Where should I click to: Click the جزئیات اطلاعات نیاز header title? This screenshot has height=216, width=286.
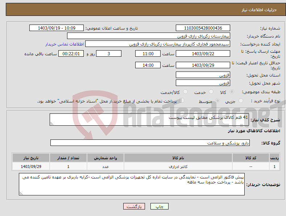pyautogui.click(x=259, y=10)
